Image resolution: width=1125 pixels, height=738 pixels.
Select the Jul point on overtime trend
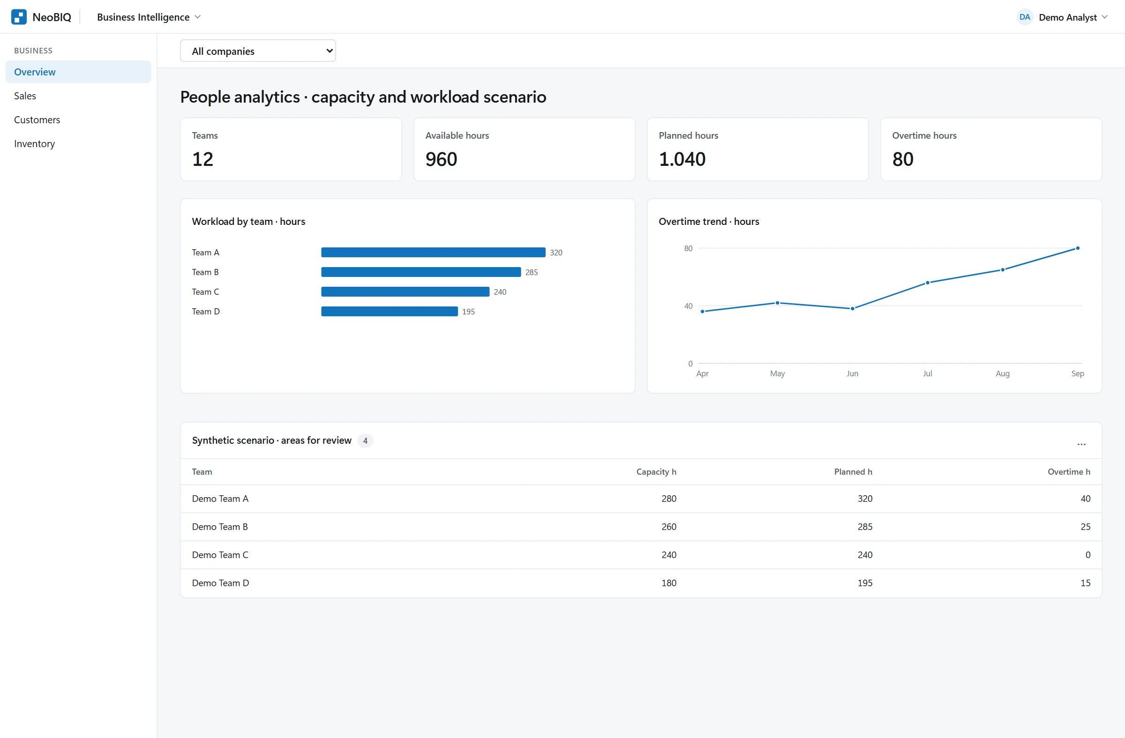(x=927, y=283)
